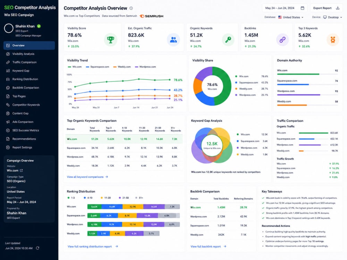Open the Overview sidebar item
Screen dimensions: 347x260
pyautogui.click(x=29, y=45)
